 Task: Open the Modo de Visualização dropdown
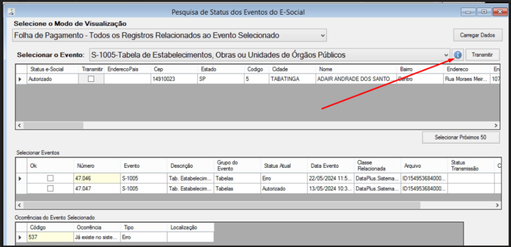[x=169, y=36]
